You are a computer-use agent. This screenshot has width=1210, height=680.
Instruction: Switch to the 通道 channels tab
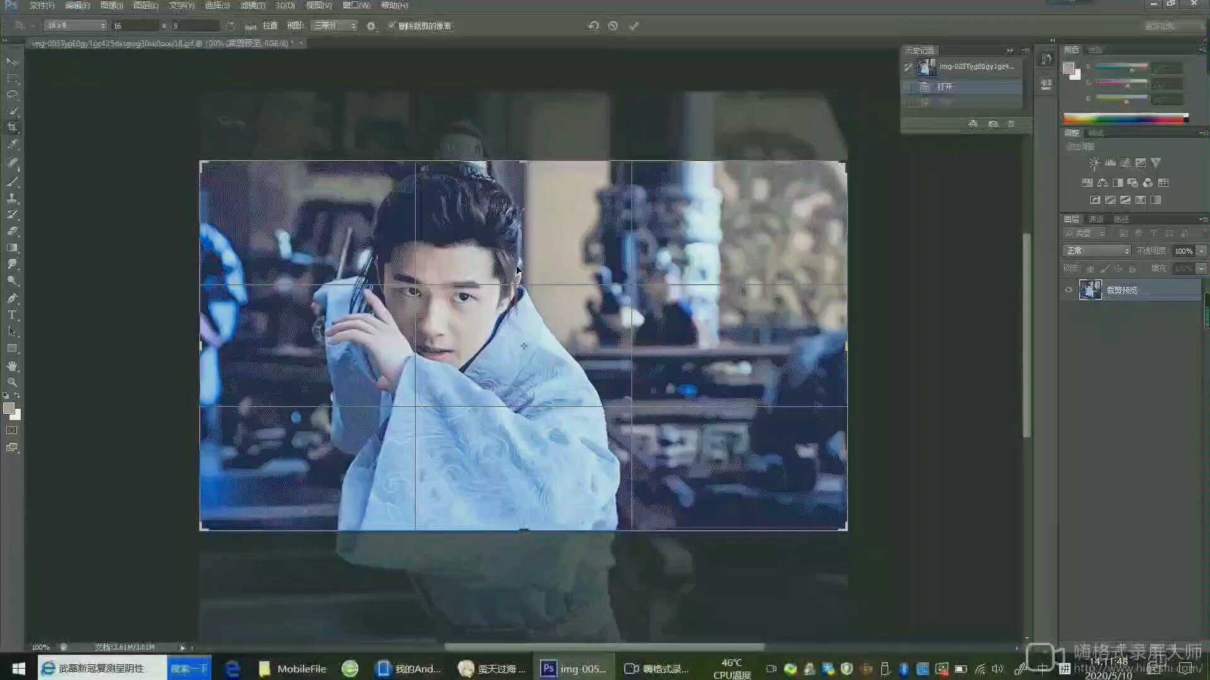(x=1096, y=220)
